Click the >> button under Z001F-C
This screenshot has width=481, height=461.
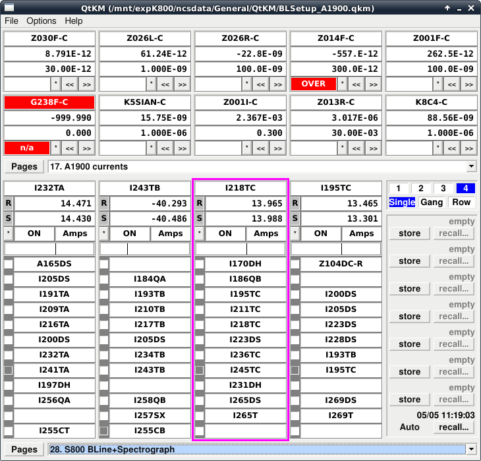[468, 84]
